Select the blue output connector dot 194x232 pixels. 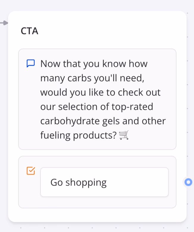188,182
